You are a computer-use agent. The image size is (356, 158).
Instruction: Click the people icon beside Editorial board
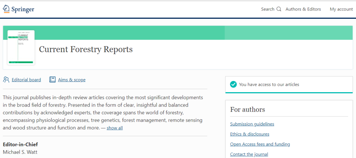click(x=6, y=80)
